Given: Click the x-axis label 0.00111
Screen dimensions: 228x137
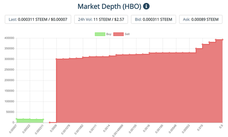Looking at the screenshot, I should click(93, 128).
